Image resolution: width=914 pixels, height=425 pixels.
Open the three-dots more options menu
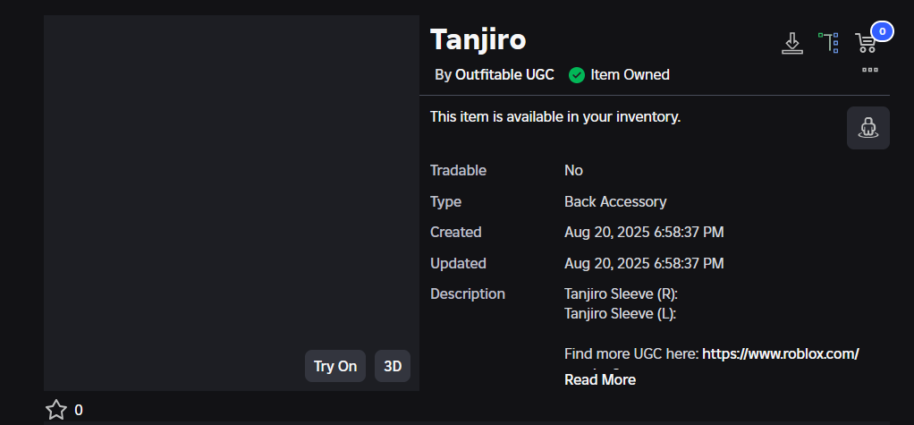[869, 70]
